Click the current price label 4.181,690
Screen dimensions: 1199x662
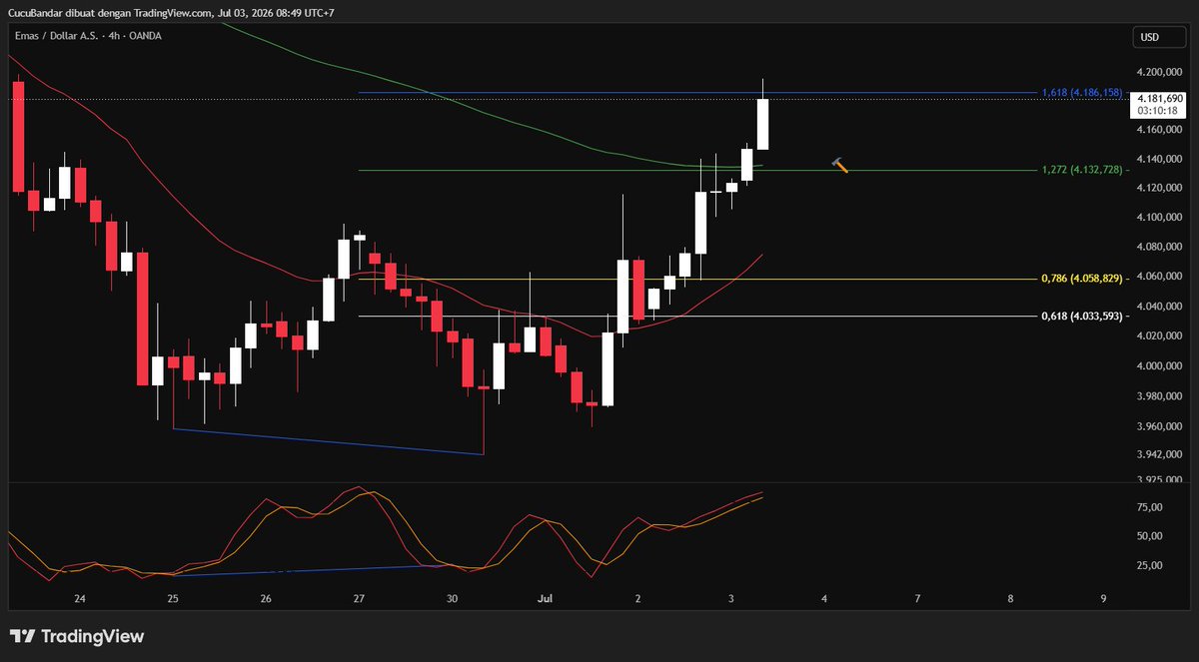click(1160, 98)
